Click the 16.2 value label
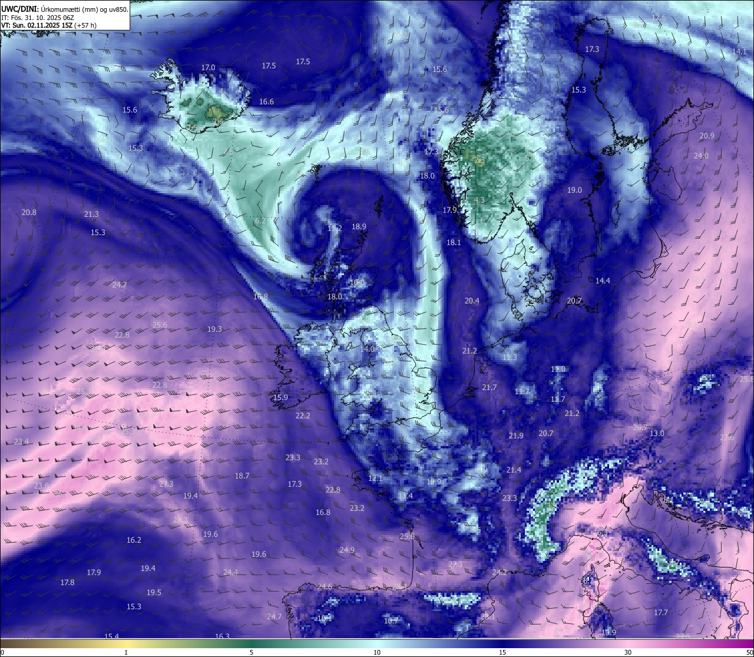The image size is (754, 657). [134, 540]
